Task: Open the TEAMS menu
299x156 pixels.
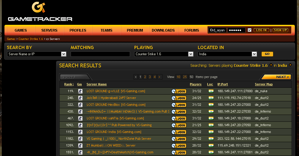Action: click(106, 30)
